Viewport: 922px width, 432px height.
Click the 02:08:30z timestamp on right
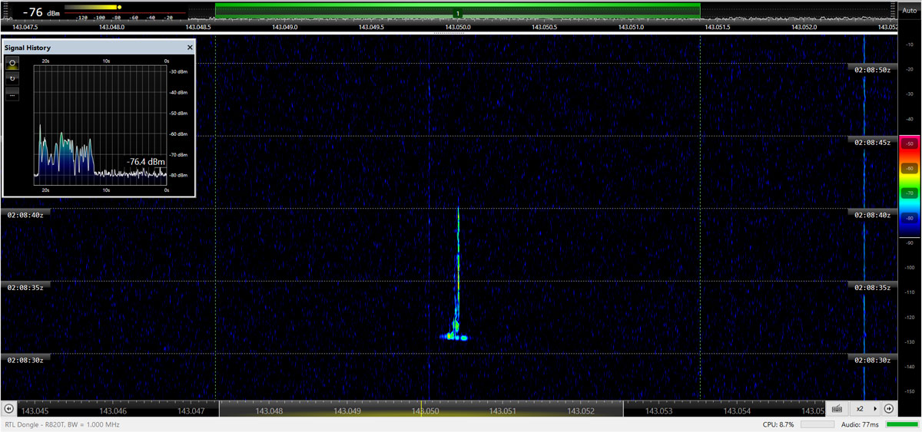click(872, 359)
